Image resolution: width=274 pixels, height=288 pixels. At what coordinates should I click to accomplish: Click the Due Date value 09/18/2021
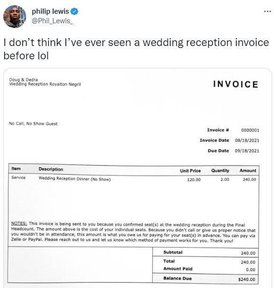click(x=247, y=151)
